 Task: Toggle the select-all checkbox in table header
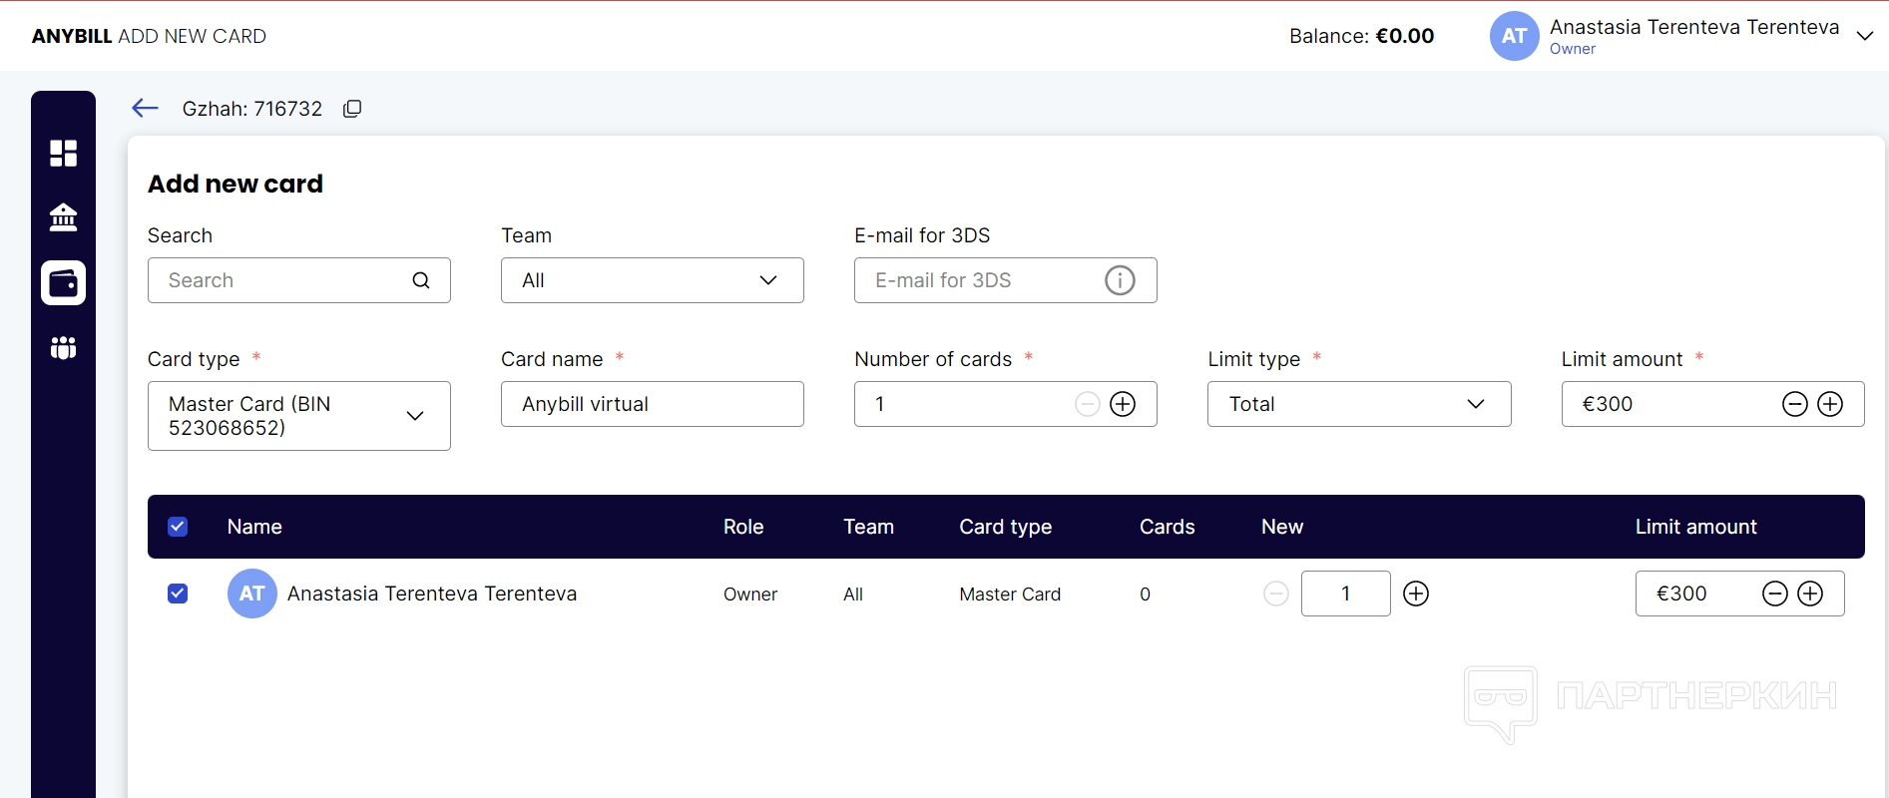coord(178,527)
